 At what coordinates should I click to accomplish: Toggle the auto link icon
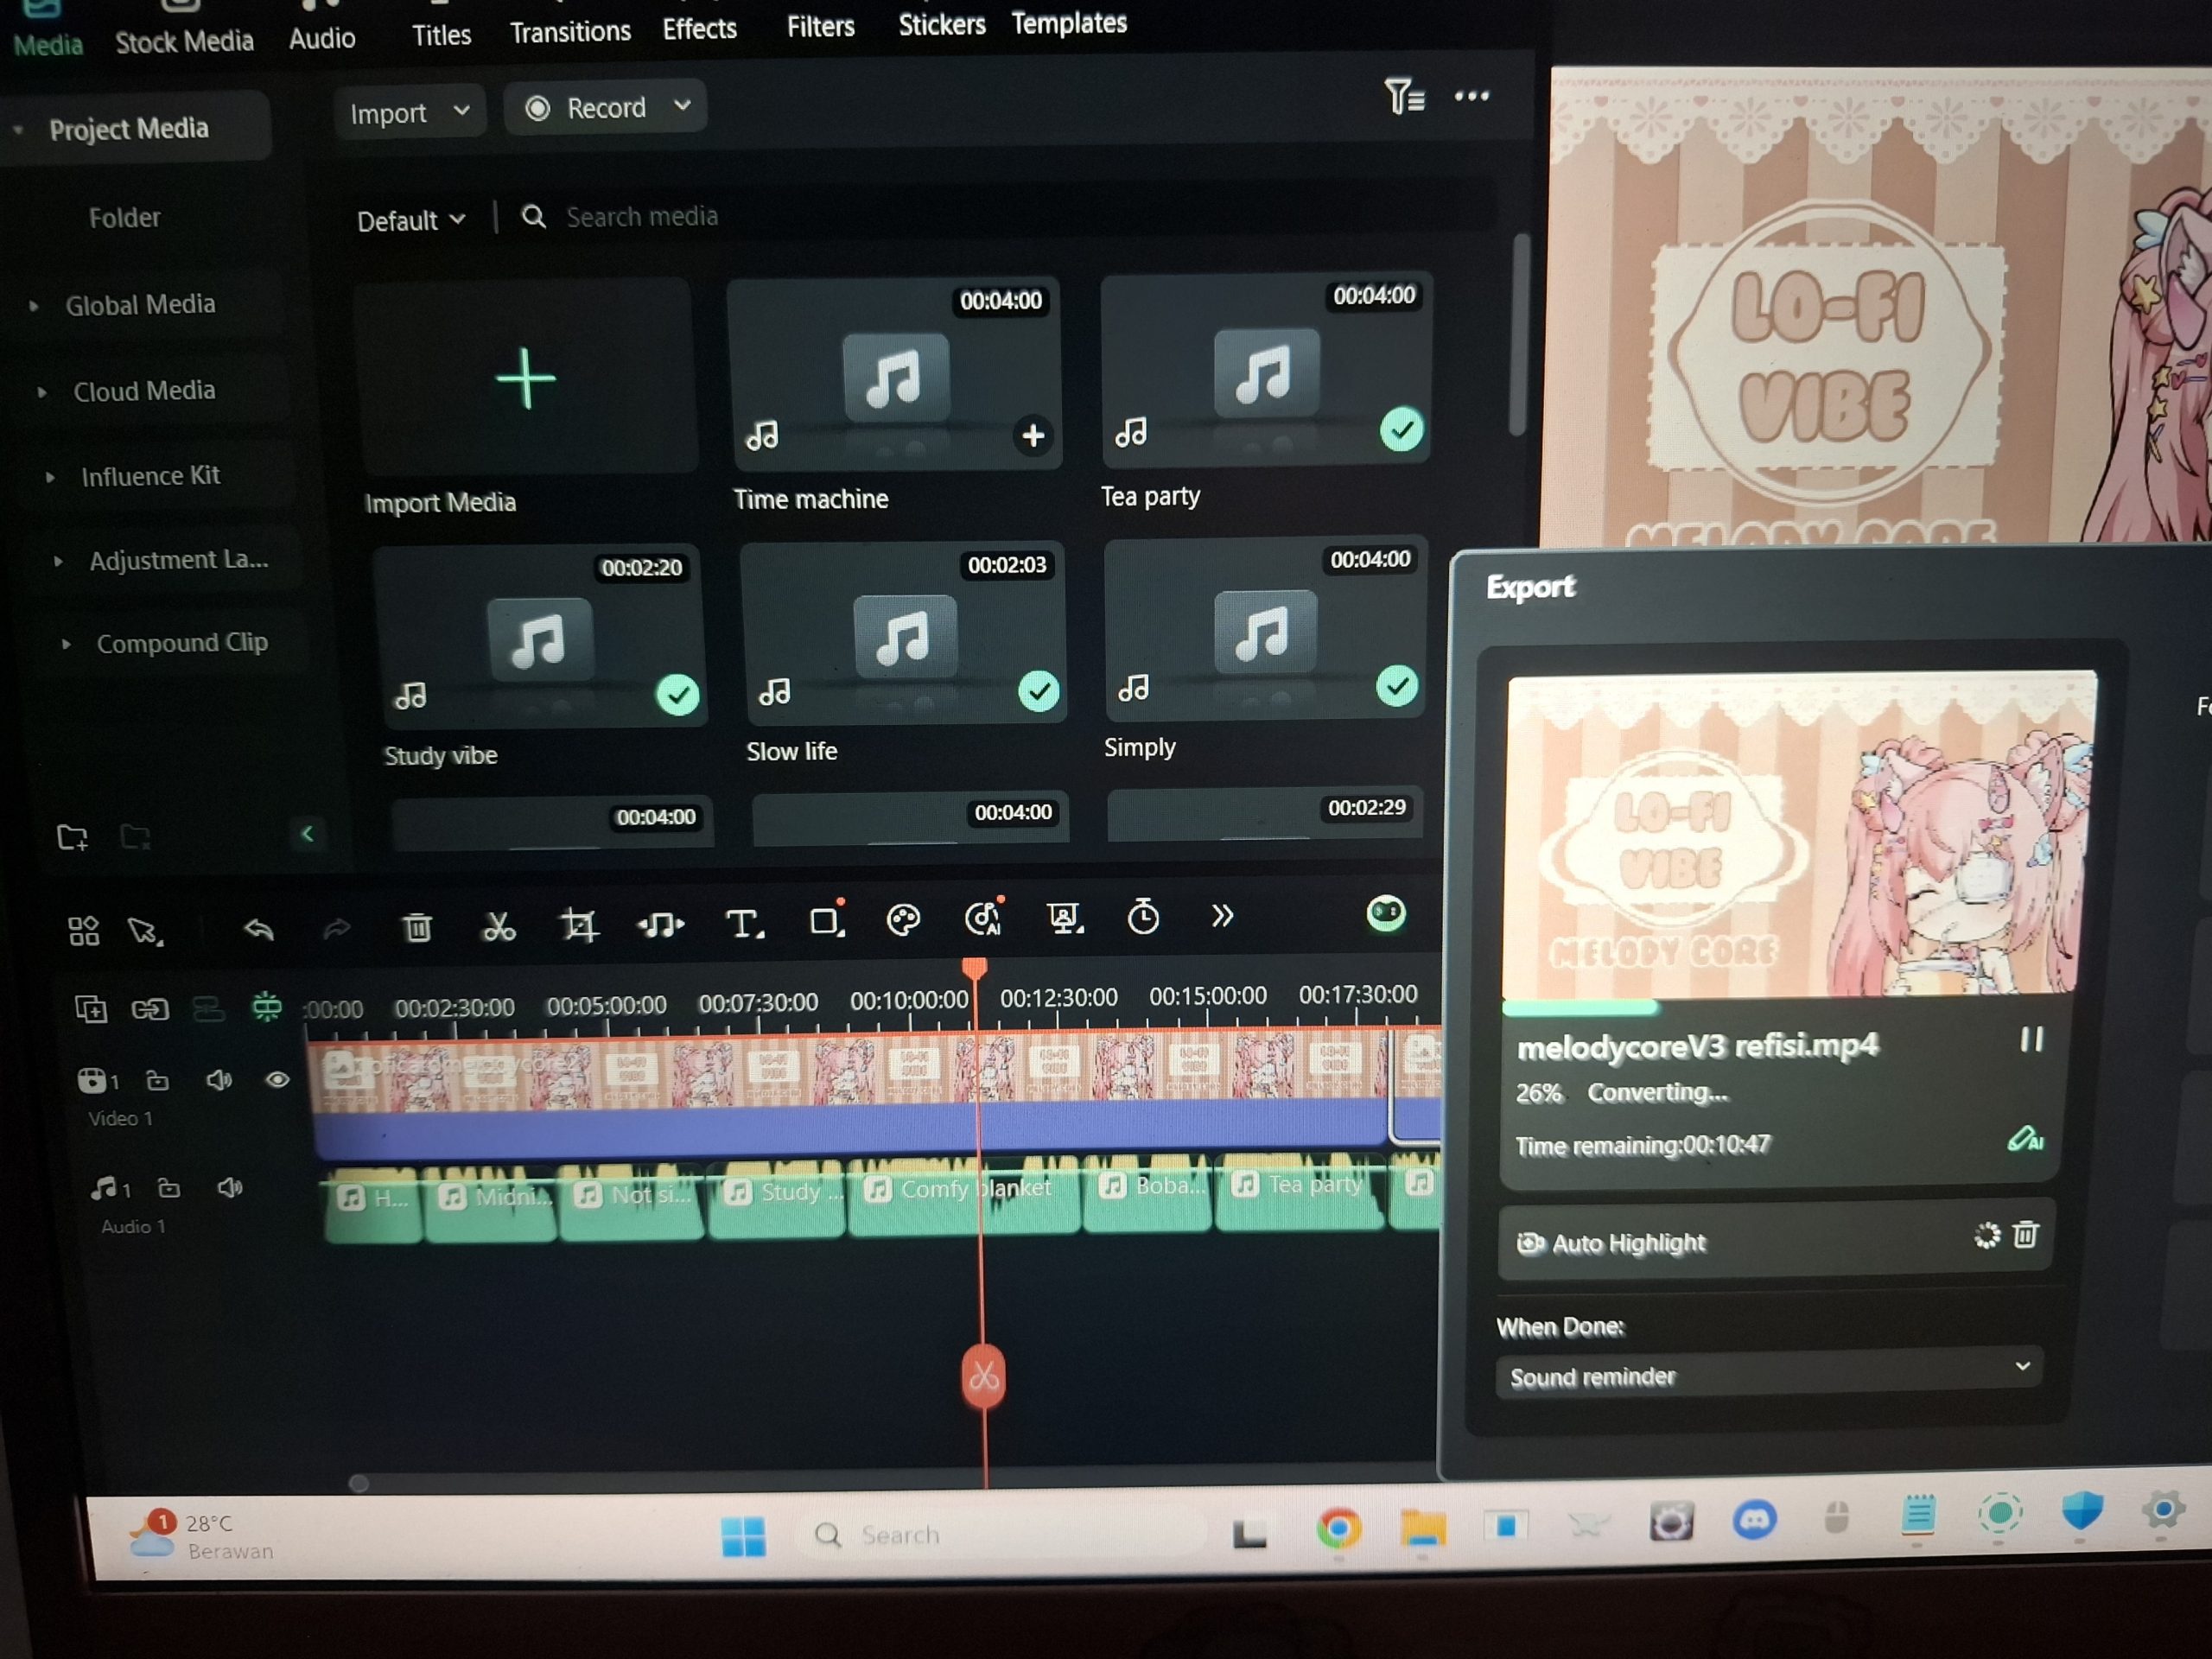point(150,1009)
